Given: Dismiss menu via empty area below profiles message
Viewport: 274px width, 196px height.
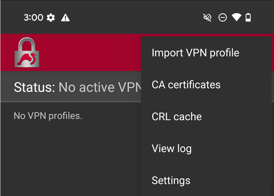Looking at the screenshot, I should tap(70, 158).
